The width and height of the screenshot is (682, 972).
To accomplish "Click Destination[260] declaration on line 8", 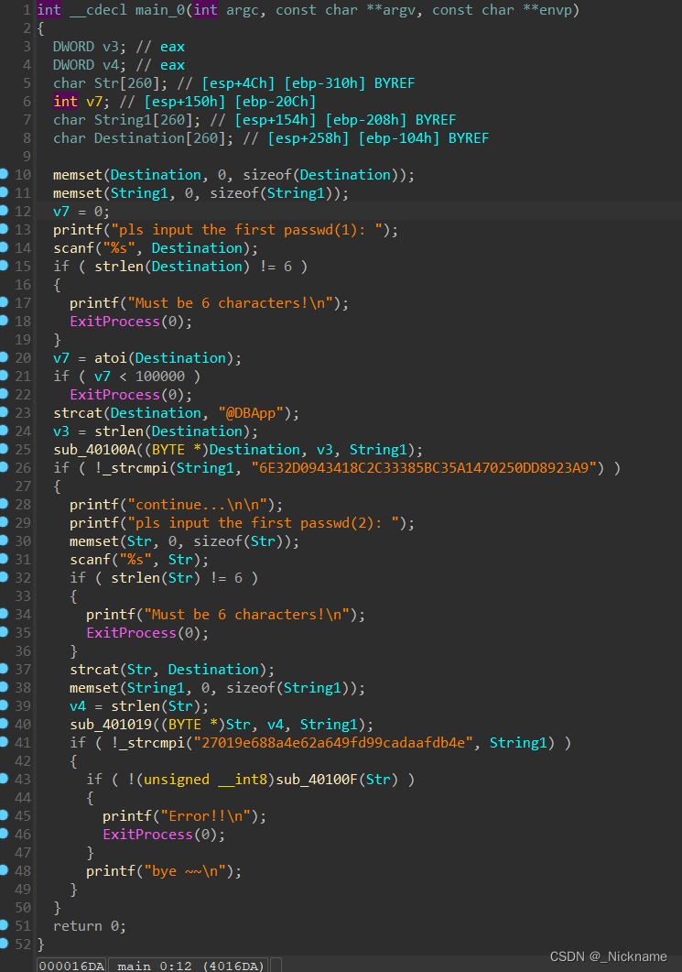I will coord(160,137).
